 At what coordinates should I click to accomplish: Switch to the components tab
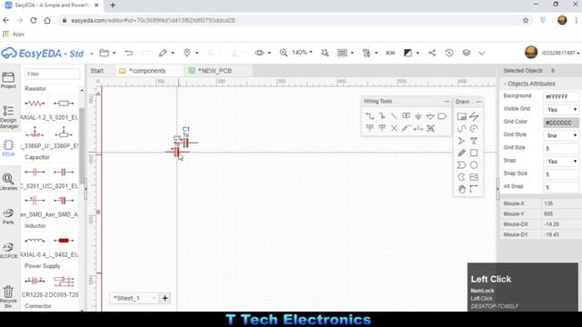(x=147, y=71)
